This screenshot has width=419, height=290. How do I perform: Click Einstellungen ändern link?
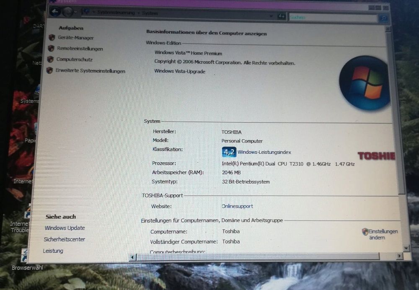pyautogui.click(x=383, y=234)
